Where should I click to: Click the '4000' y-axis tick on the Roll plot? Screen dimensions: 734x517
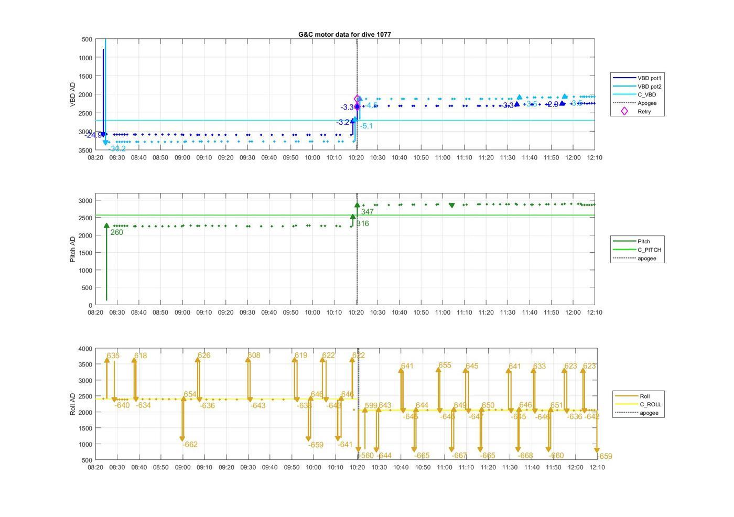click(85, 349)
